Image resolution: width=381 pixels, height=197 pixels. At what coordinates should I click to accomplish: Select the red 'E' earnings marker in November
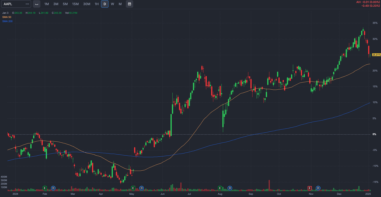(310, 188)
